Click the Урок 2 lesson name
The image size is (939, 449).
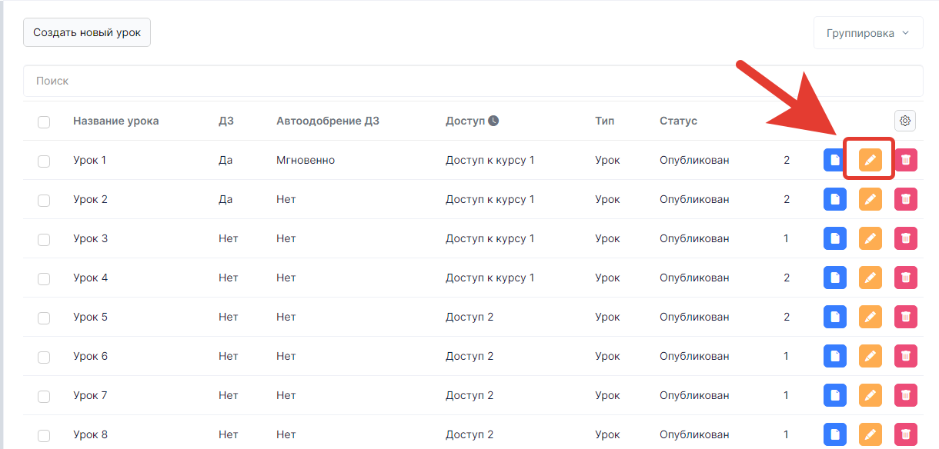click(90, 199)
